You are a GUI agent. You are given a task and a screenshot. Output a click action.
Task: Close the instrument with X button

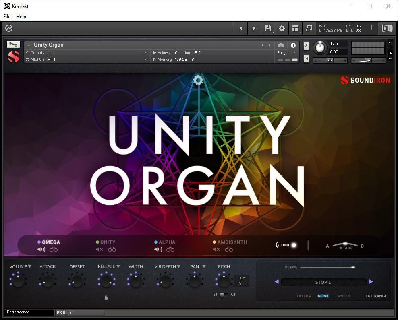tap(390, 41)
